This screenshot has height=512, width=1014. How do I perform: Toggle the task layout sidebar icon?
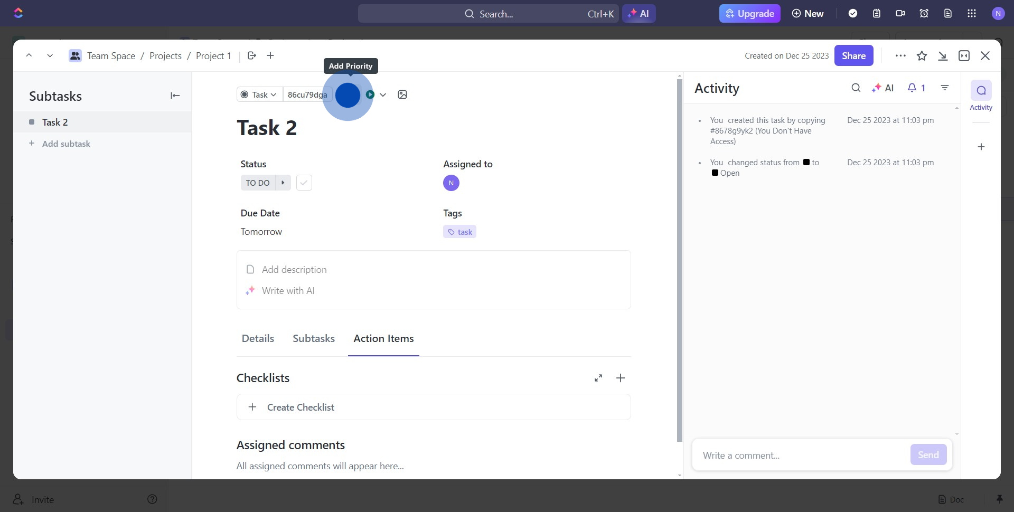pyautogui.click(x=964, y=56)
